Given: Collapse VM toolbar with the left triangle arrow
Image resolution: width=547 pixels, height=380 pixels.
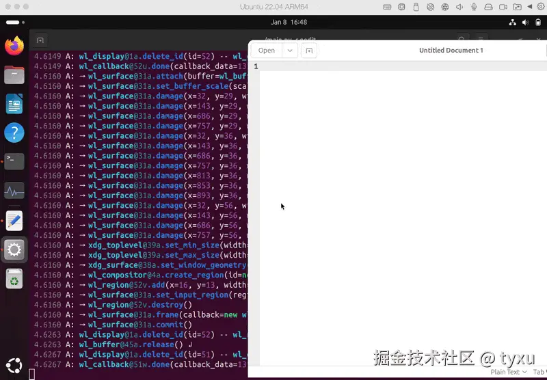Looking at the screenshot, I should tap(529, 7).
